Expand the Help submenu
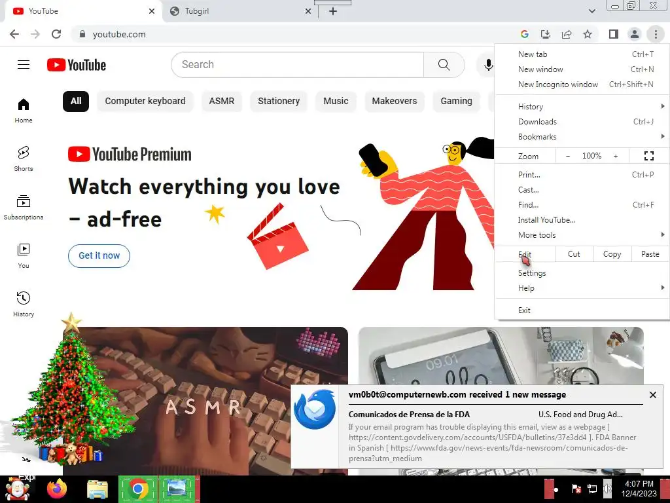The image size is (670, 503). coord(582,288)
